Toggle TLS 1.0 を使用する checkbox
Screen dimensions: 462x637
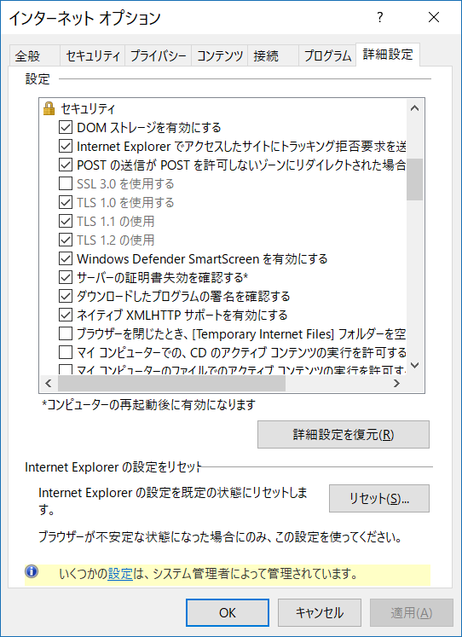pos(66,202)
